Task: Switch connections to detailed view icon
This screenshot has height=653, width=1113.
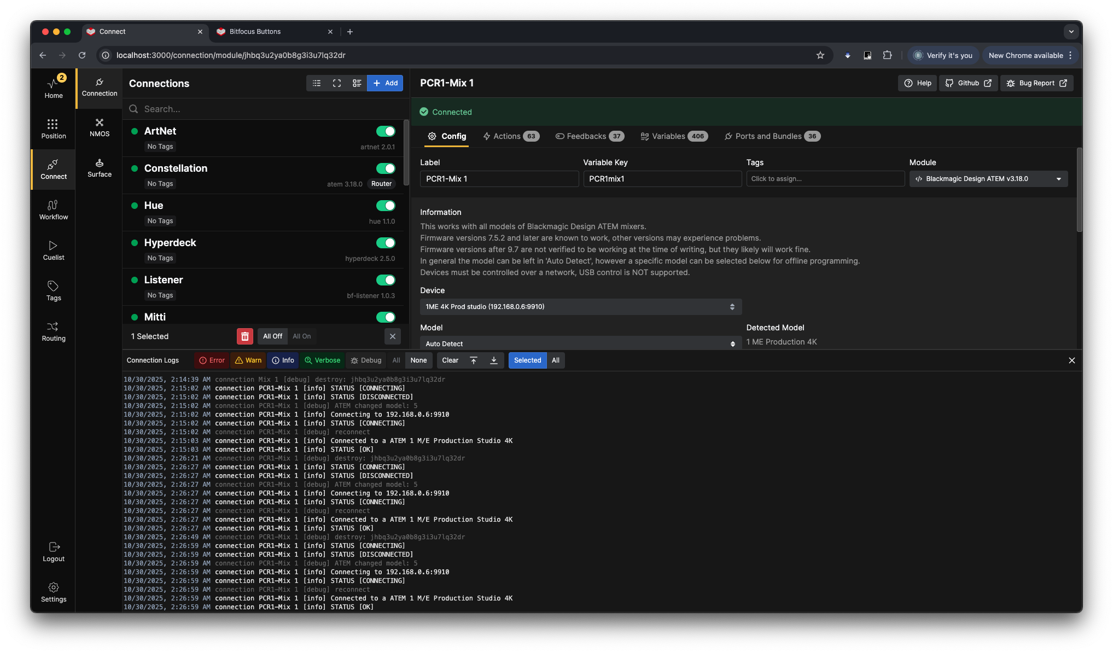Action: (x=357, y=83)
